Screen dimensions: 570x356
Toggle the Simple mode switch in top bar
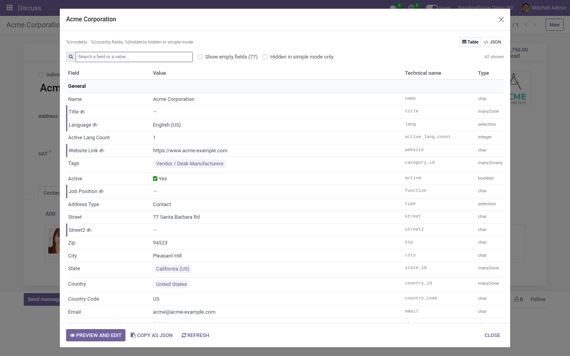point(431,8)
